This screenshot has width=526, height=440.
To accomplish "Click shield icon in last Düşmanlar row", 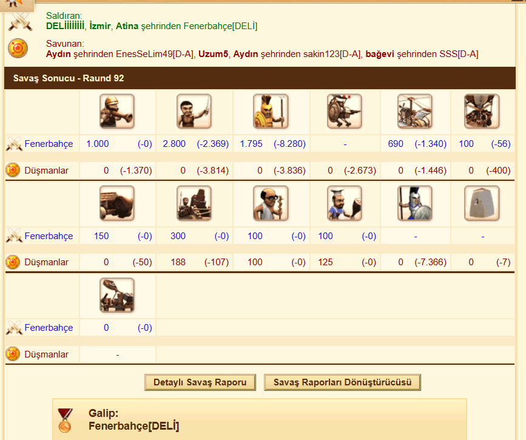I will [13, 354].
